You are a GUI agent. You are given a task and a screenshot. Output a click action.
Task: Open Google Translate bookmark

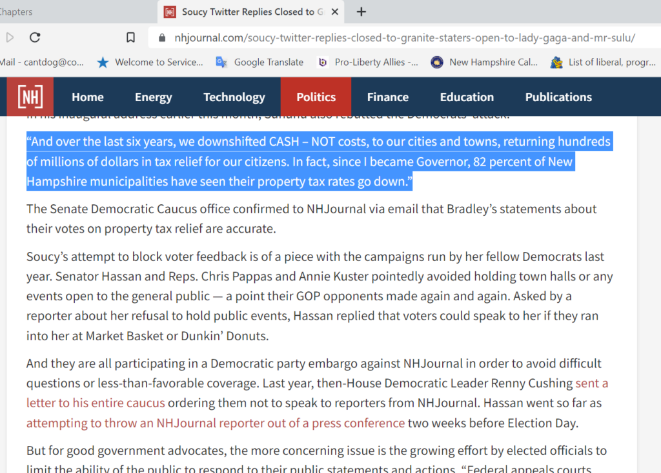click(259, 63)
